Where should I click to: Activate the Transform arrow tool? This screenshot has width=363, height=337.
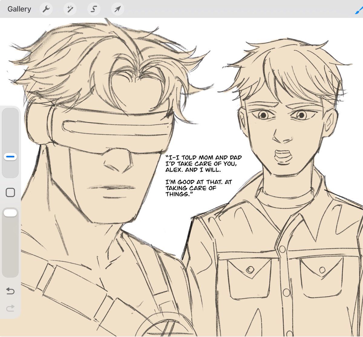pyautogui.click(x=117, y=9)
